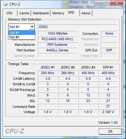Click the Manufacturer label

point(25,45)
